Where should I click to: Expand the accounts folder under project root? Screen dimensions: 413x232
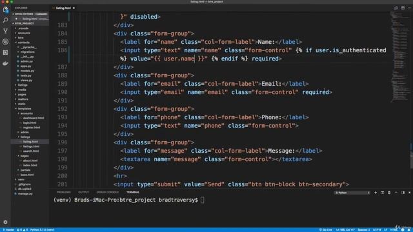[x=24, y=33]
